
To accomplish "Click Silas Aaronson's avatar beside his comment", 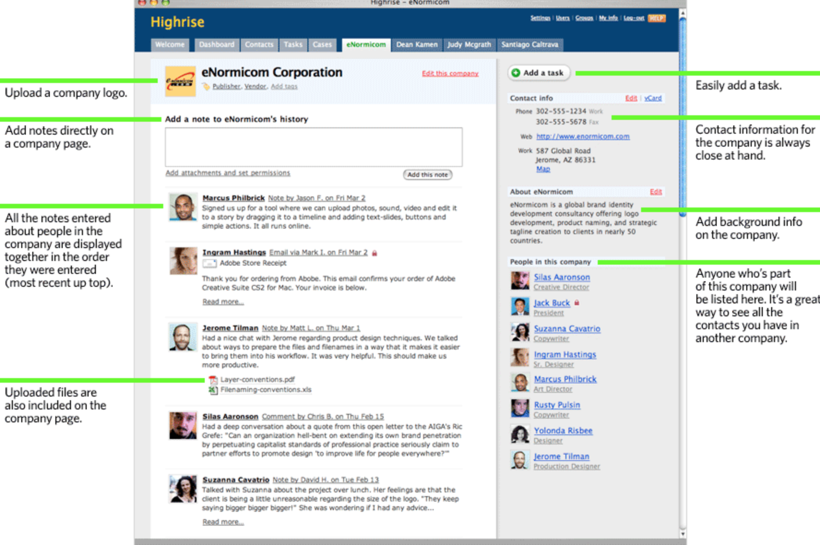I will point(183,425).
